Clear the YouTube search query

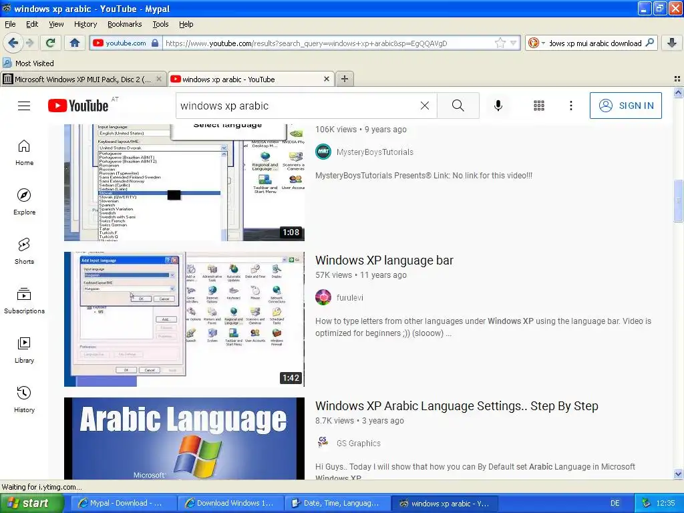coord(424,106)
